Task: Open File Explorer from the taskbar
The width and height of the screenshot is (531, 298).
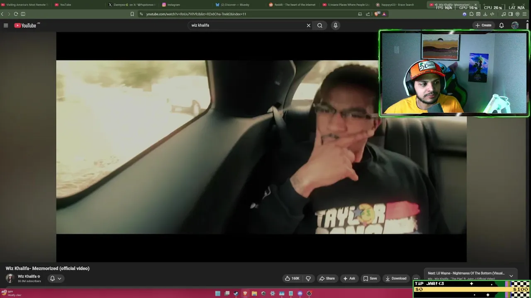Action: click(254, 293)
